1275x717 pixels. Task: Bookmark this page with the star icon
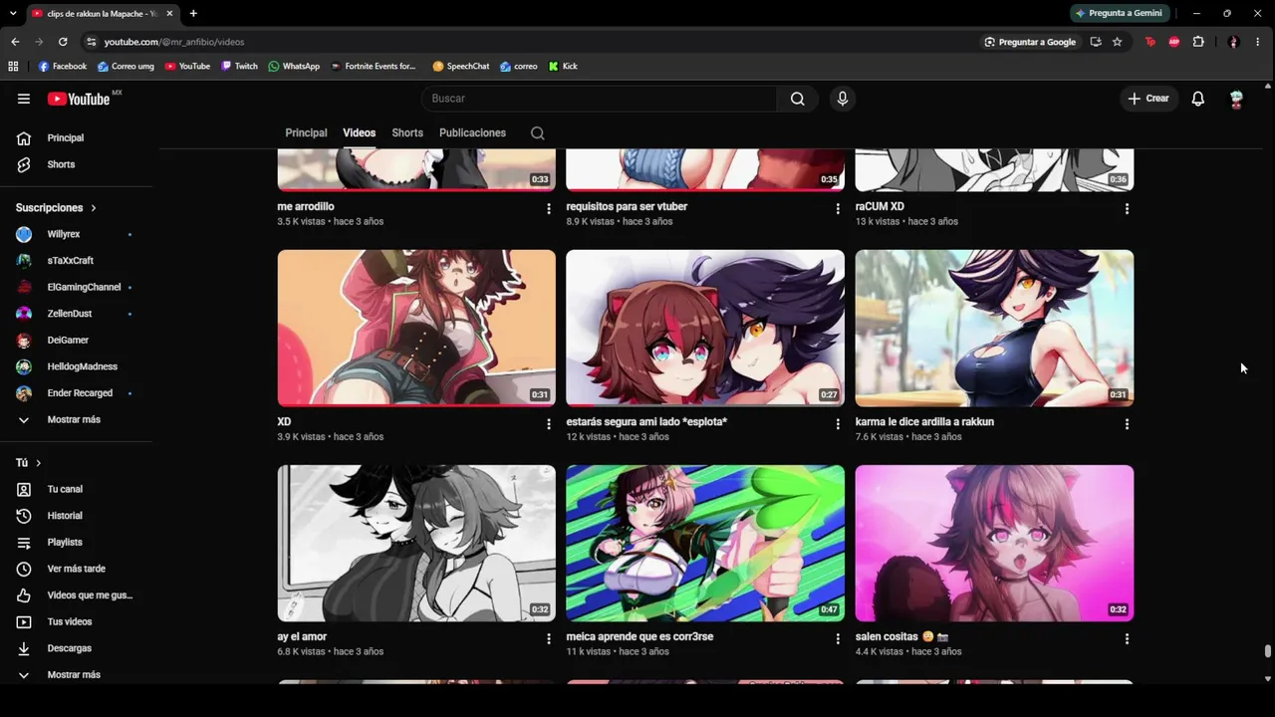pyautogui.click(x=1118, y=42)
